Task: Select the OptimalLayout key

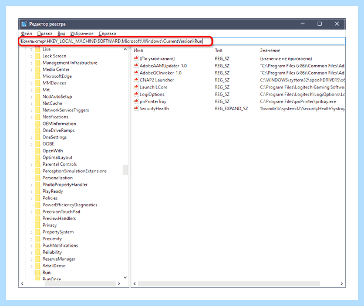Action: click(58, 158)
